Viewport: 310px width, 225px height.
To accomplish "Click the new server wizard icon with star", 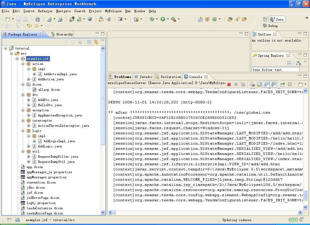I will pyautogui.click(x=136, y=19).
